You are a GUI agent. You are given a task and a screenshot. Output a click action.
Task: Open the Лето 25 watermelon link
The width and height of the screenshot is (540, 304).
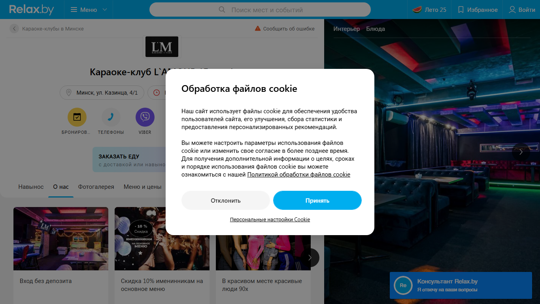coord(429,9)
